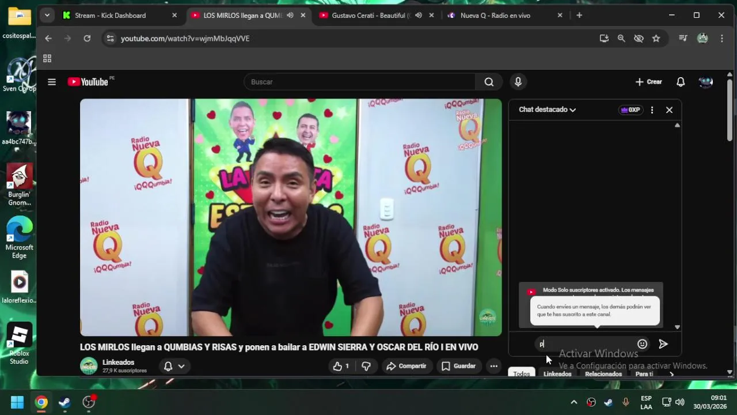
Task: Close the Nueva Q tab
Action: 560,16
